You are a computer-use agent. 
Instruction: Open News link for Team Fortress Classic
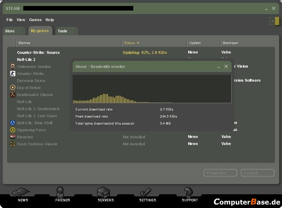tap(193, 144)
